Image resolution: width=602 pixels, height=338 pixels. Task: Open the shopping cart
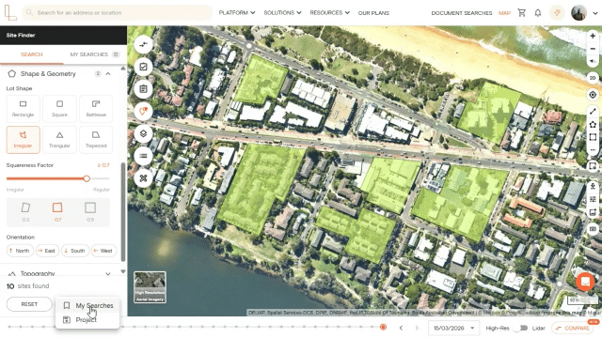(x=521, y=12)
